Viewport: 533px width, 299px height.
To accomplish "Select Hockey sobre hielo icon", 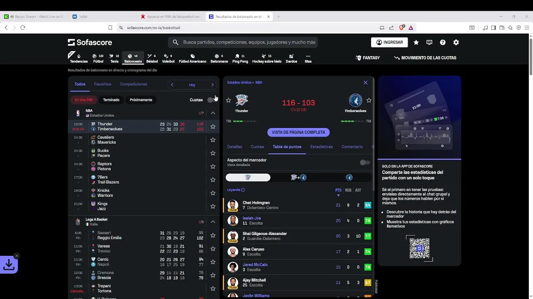I will tap(266, 58).
